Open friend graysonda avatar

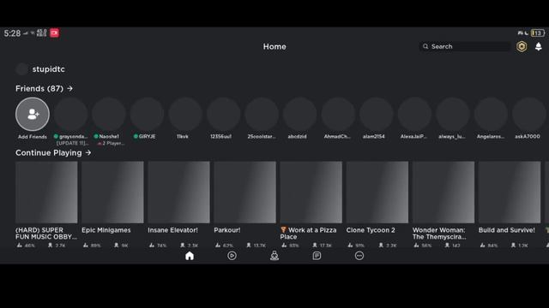click(x=70, y=114)
